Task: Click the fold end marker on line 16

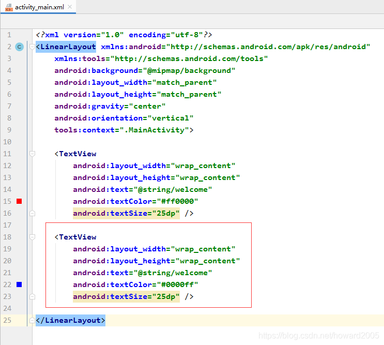Action: (32, 213)
